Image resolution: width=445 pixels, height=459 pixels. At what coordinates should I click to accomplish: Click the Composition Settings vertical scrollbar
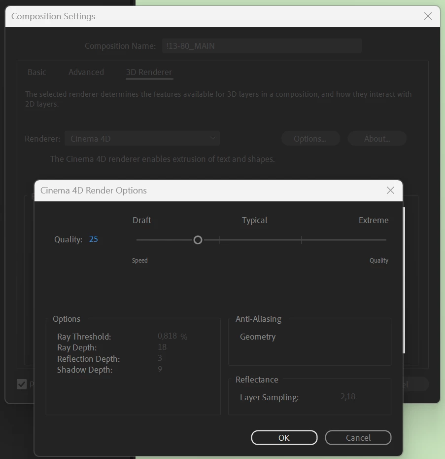(404, 280)
